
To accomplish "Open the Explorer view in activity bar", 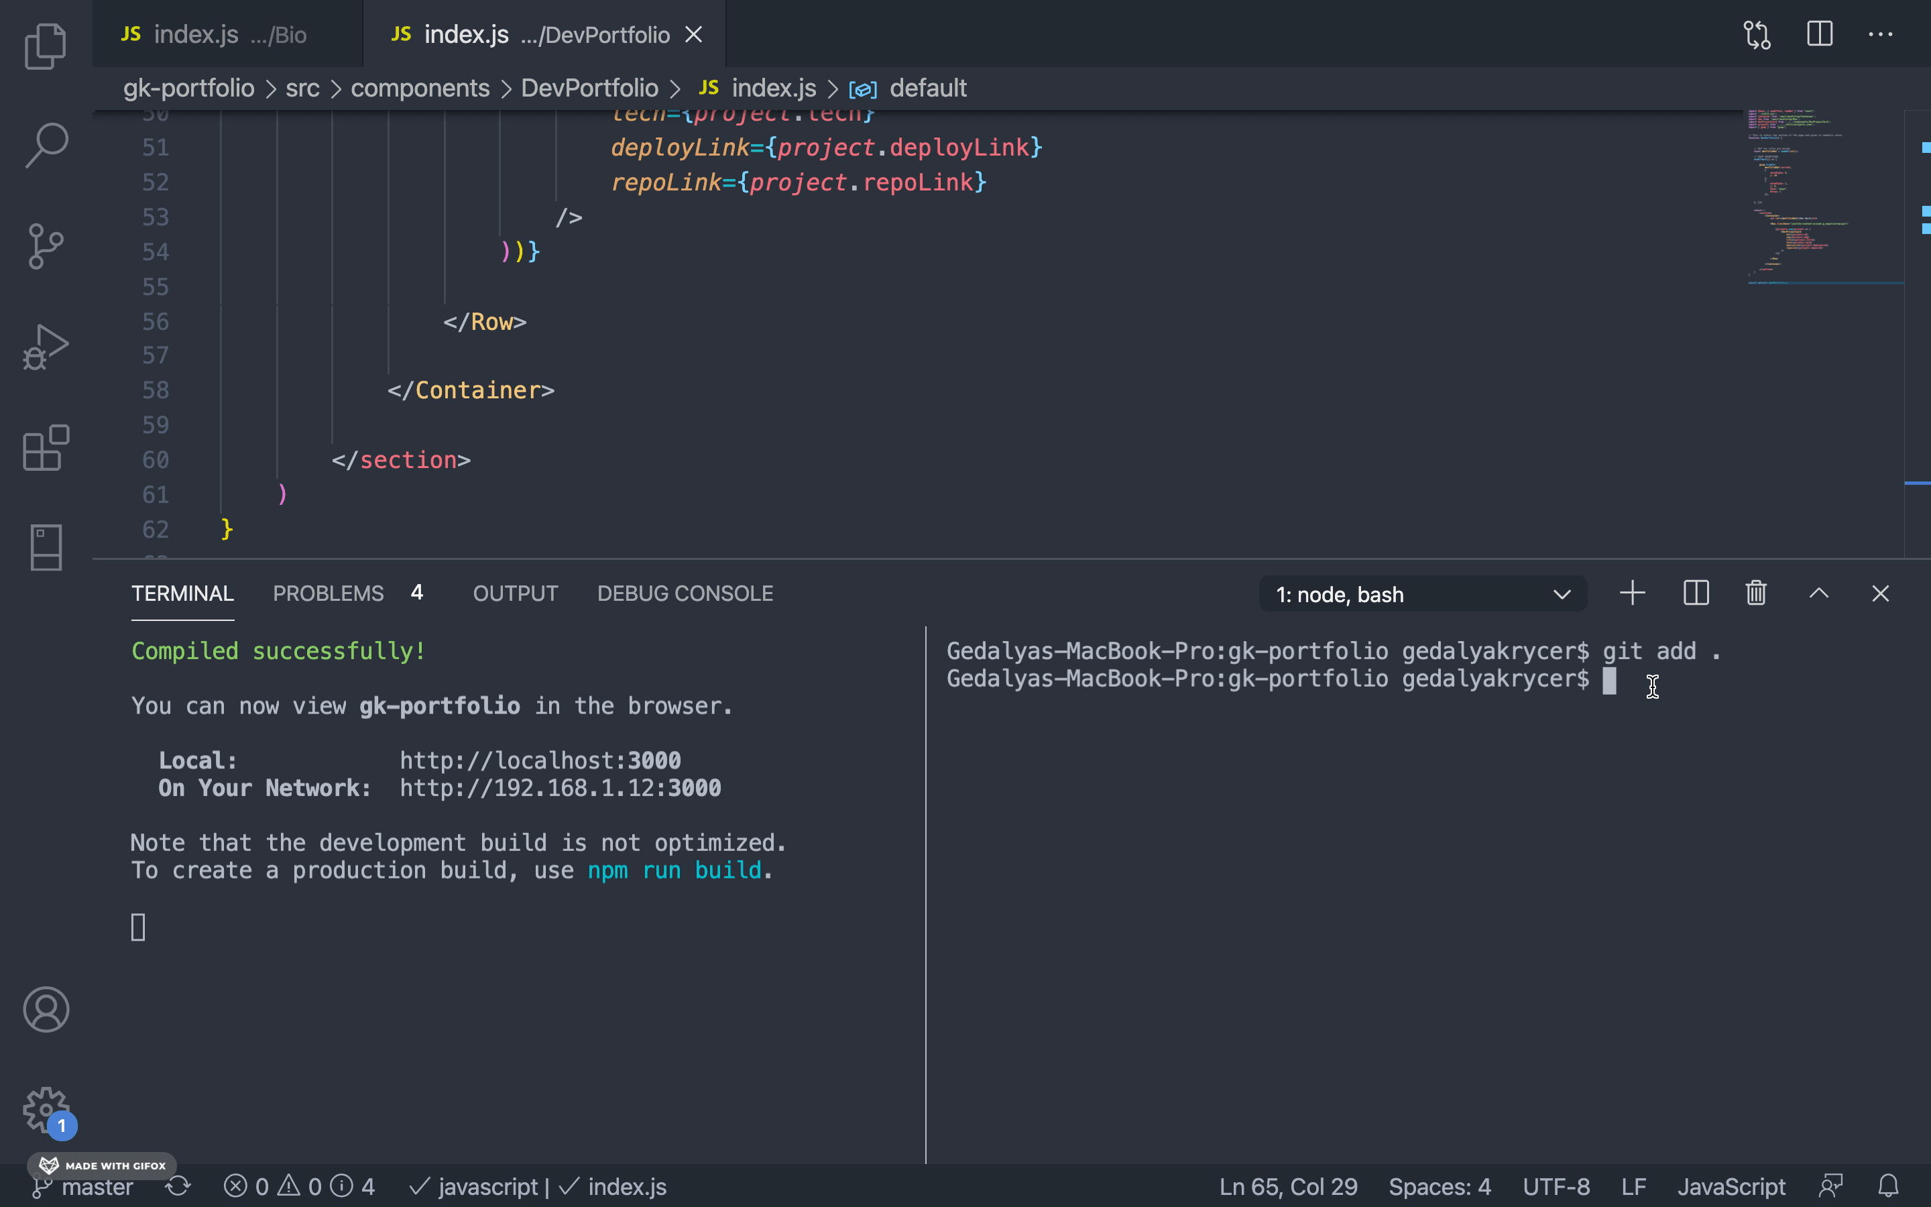I will tap(46, 46).
